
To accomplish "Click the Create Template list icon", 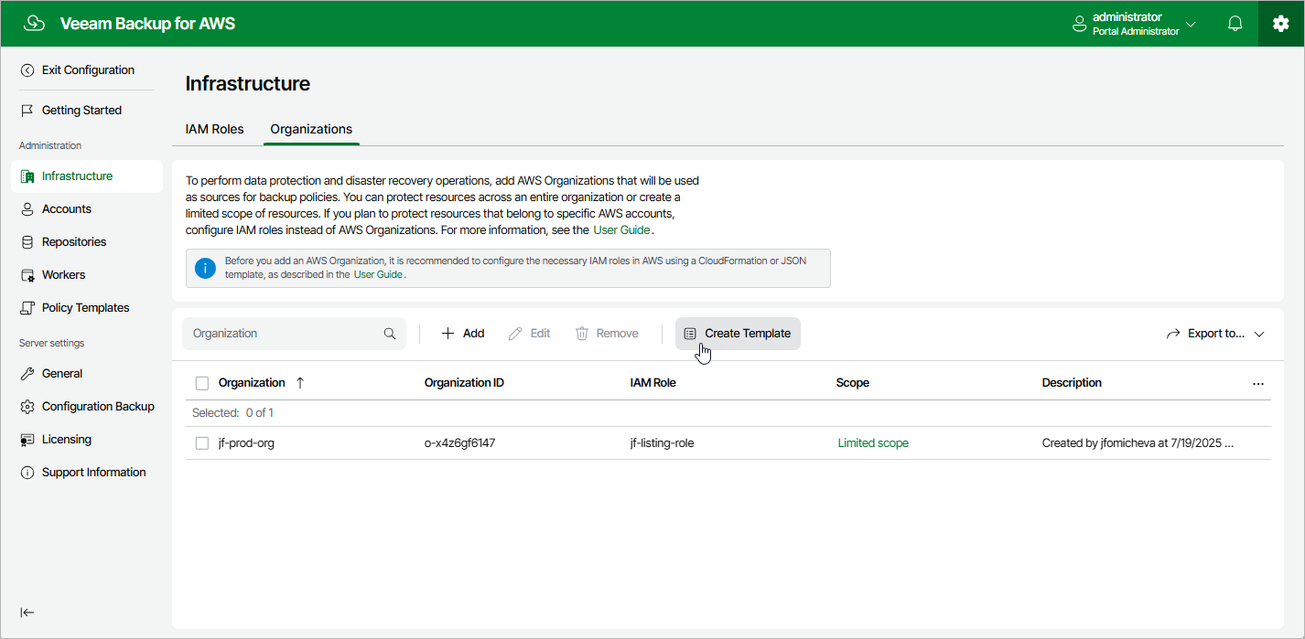I will [x=690, y=334].
